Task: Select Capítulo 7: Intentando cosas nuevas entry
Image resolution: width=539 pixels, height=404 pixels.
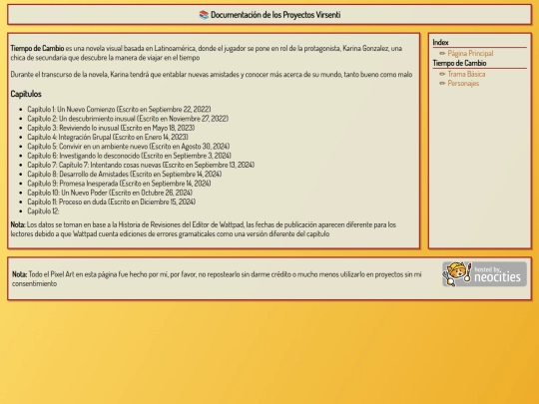Action: point(141,165)
